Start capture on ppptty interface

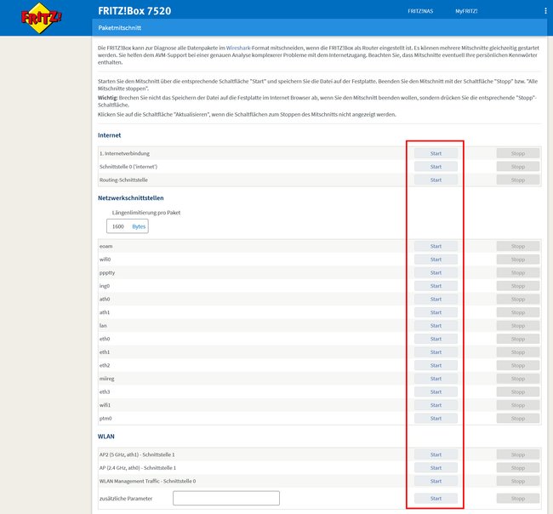(436, 272)
